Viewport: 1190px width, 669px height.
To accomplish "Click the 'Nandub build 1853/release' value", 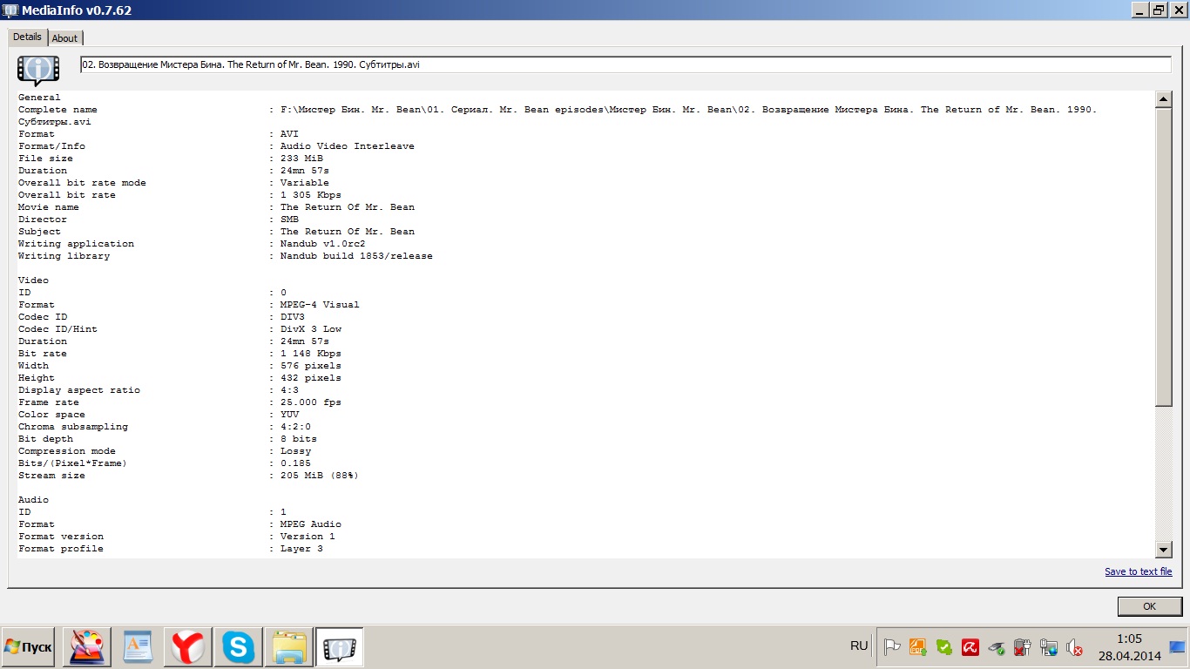I will click(x=356, y=256).
